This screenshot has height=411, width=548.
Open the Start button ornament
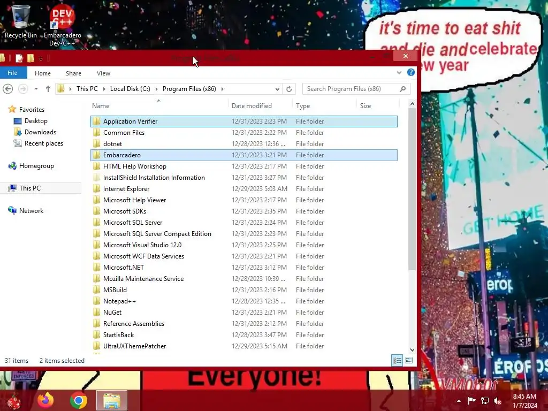[14, 401]
